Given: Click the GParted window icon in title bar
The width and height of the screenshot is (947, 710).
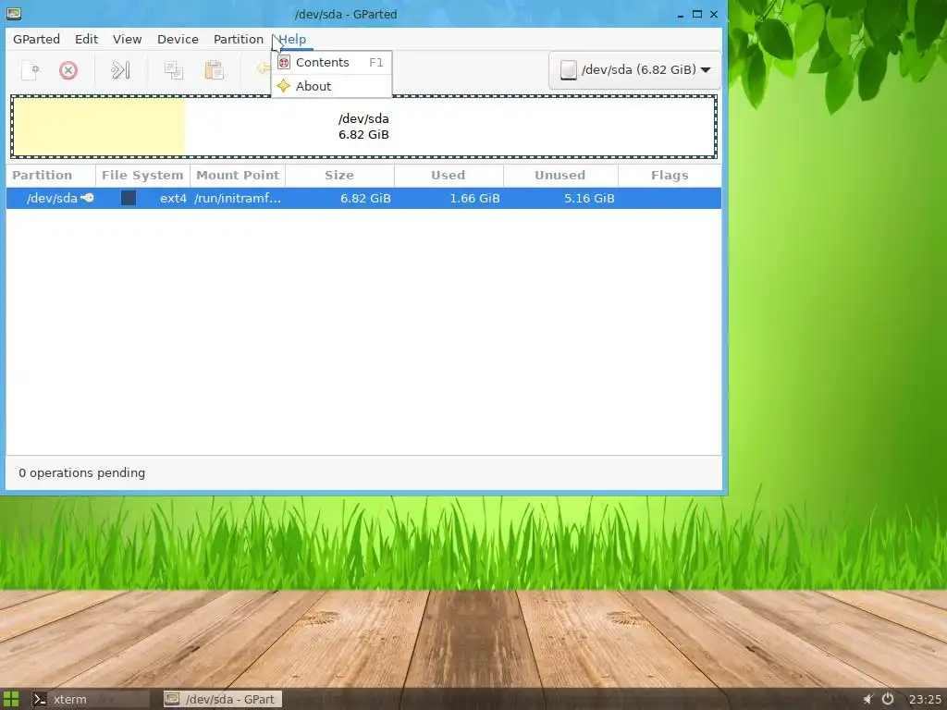Looking at the screenshot, I should click(14, 13).
